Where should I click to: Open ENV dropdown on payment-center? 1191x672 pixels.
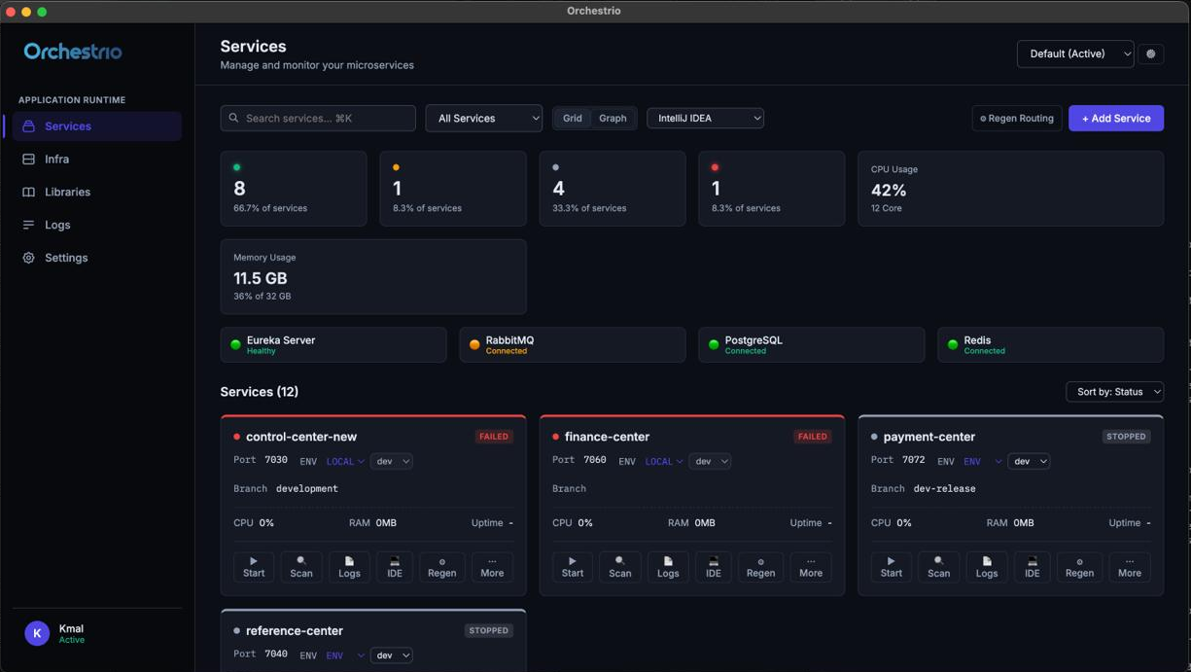tap(983, 462)
